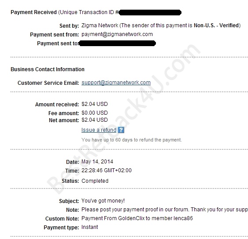
Task: Select the Net amount $2.04 USD value
Action: 95,120
